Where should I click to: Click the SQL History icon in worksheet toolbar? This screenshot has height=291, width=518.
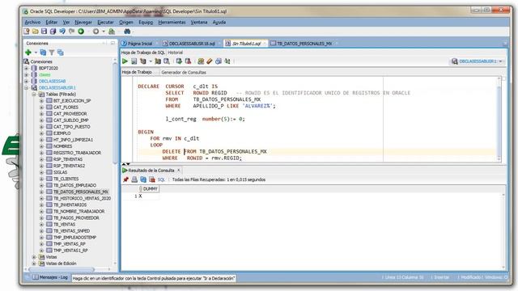coord(218,61)
